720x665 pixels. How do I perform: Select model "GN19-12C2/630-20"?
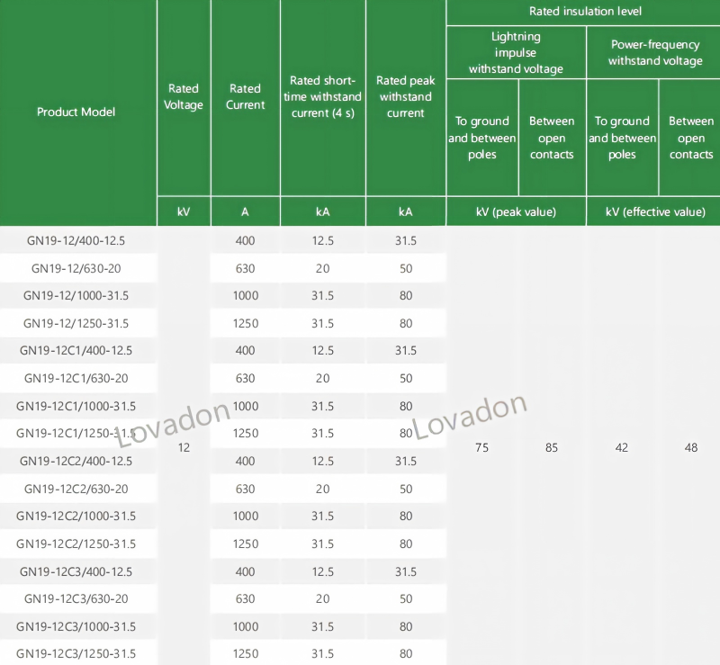pyautogui.click(x=76, y=489)
